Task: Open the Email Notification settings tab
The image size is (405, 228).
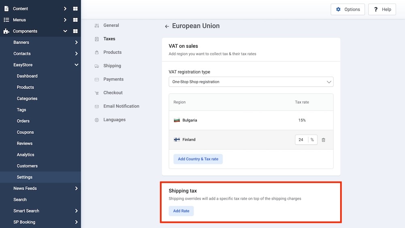Action: tap(121, 106)
